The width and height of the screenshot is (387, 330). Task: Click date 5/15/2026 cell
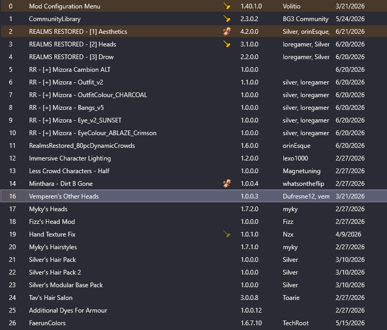click(x=350, y=323)
